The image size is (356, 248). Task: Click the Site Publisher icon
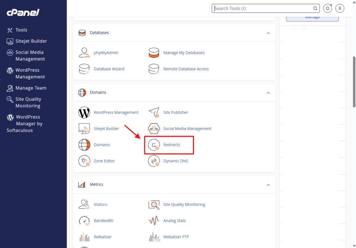pos(154,113)
